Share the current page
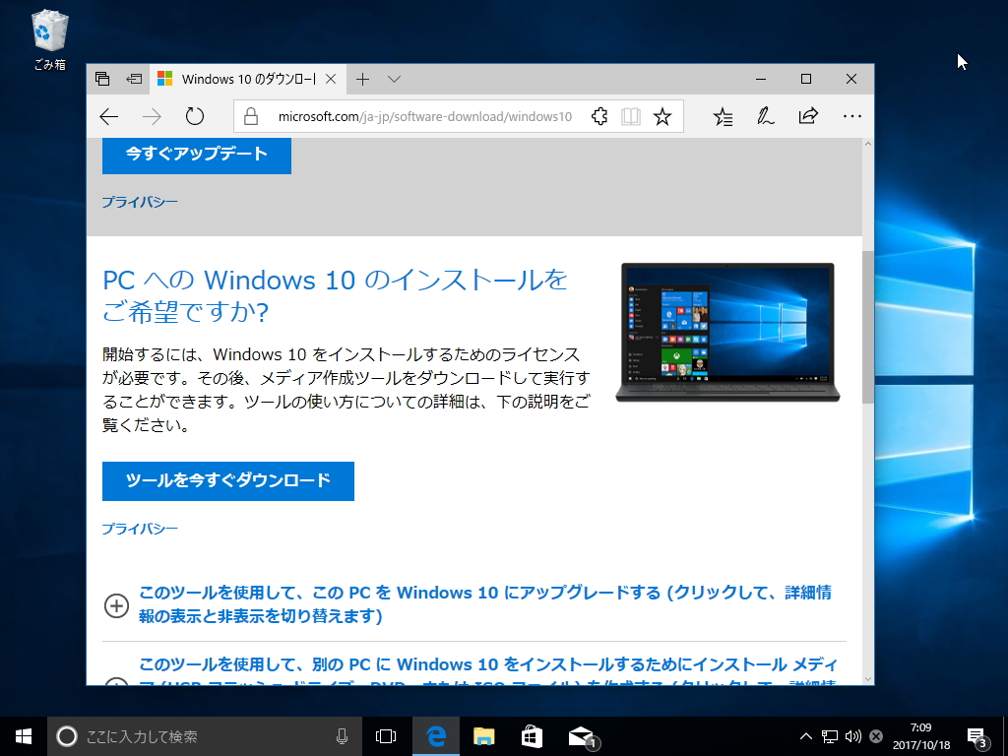This screenshot has height=756, width=1008. point(807,115)
